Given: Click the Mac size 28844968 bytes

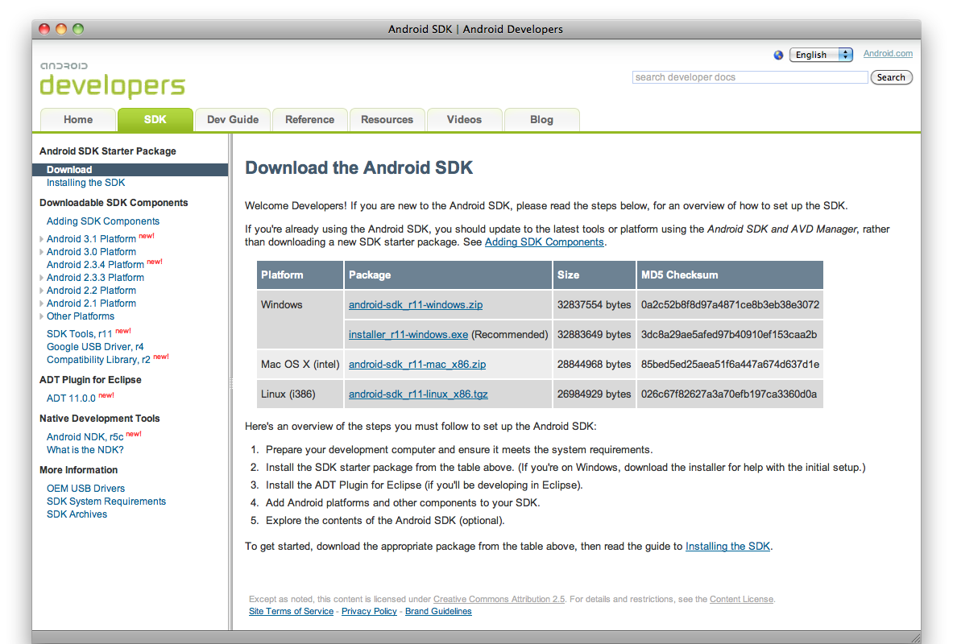Looking at the screenshot, I should pyautogui.click(x=594, y=365).
